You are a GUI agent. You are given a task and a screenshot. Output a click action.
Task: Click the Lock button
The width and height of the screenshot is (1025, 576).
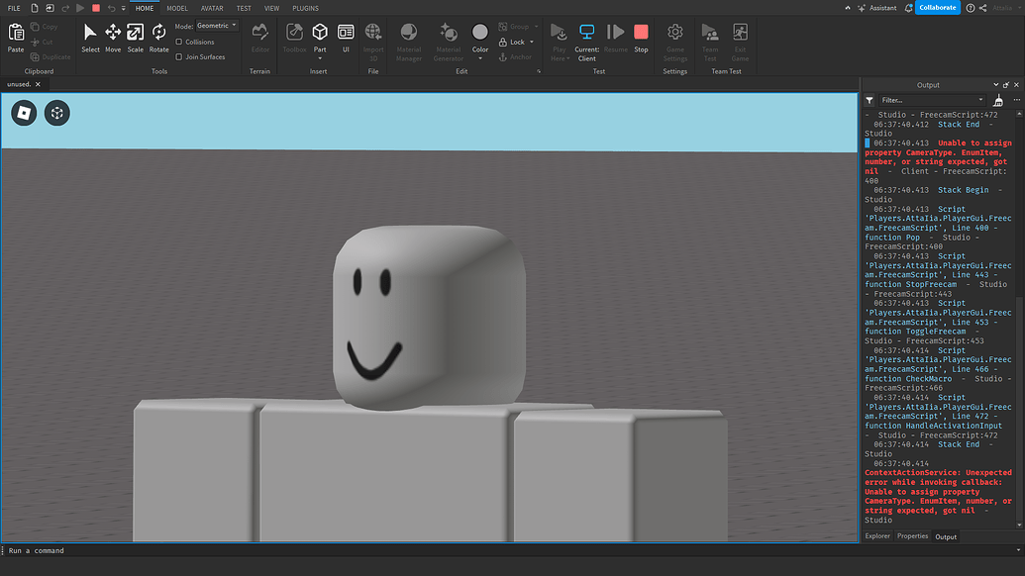pyautogui.click(x=513, y=42)
